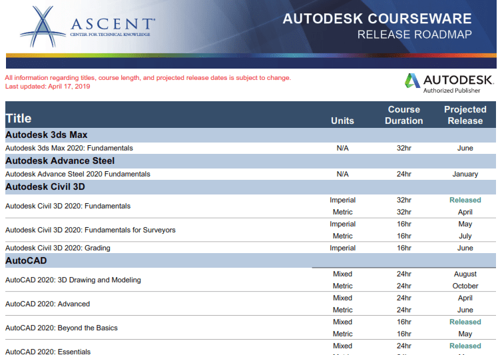Open Civil 3D 2020: Fundamentals for Surveyors
The width and height of the screenshot is (498, 355).
click(91, 230)
